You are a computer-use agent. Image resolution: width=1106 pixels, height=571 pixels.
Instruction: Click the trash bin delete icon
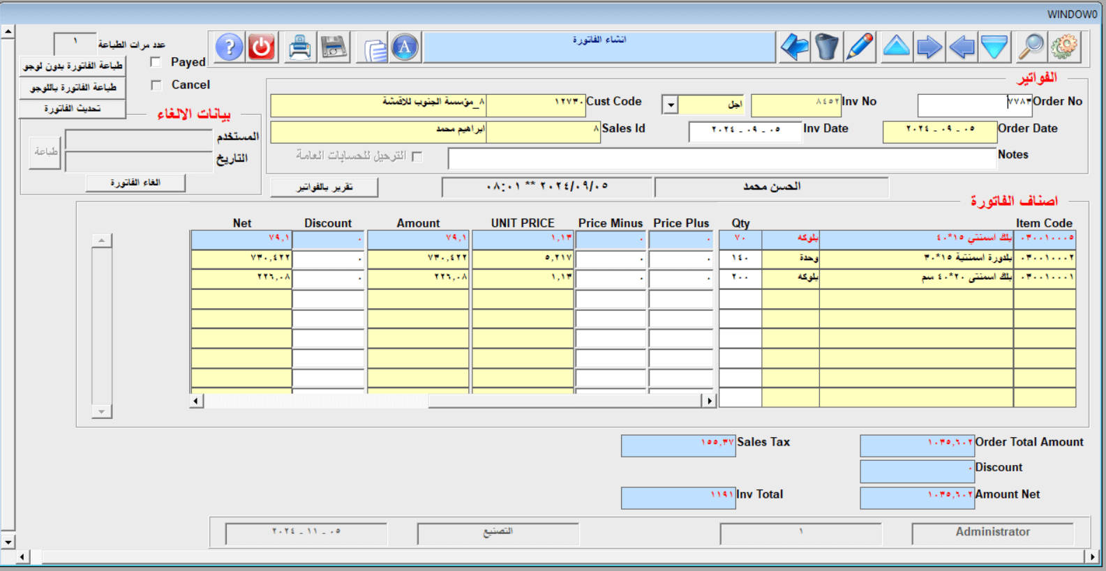(x=827, y=47)
